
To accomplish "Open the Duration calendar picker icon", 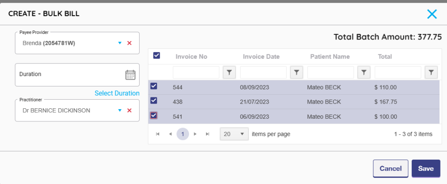I will click(x=130, y=75).
